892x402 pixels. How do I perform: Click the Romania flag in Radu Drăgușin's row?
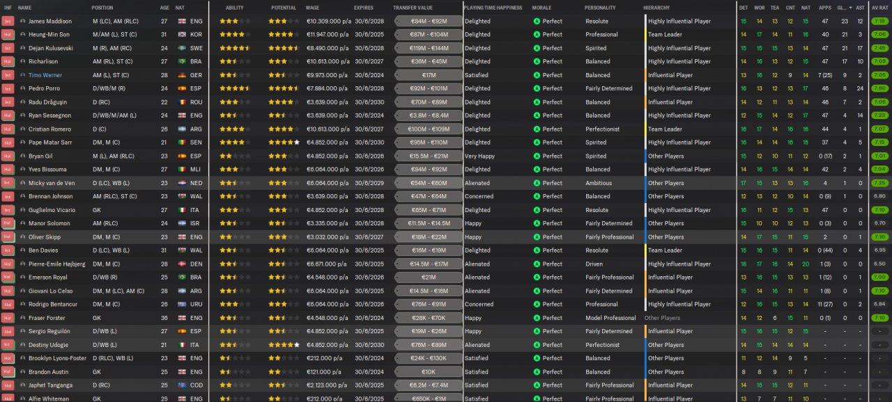point(181,102)
